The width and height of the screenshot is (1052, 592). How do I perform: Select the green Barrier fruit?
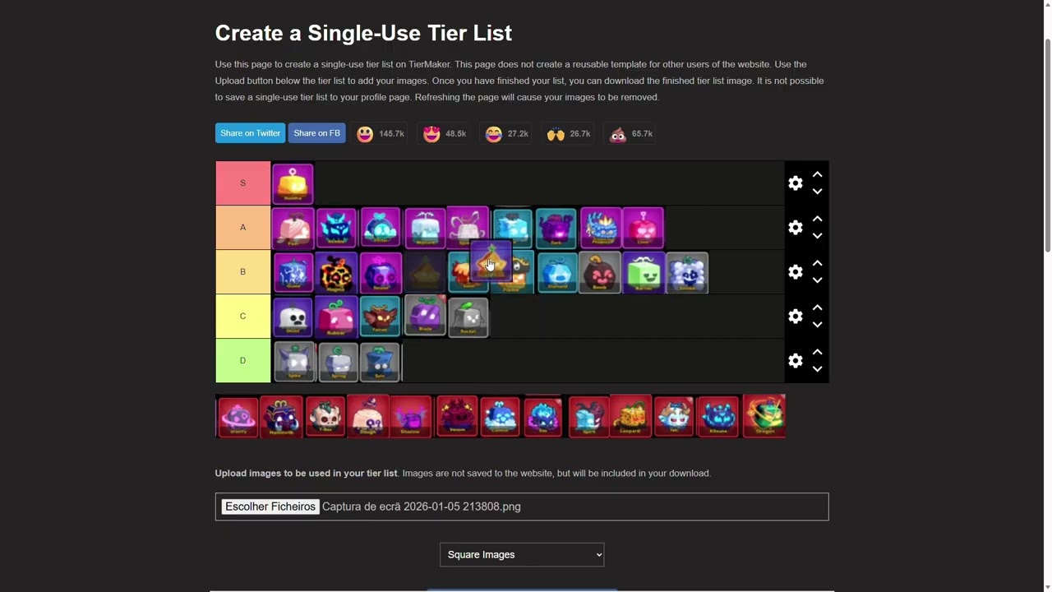(644, 272)
